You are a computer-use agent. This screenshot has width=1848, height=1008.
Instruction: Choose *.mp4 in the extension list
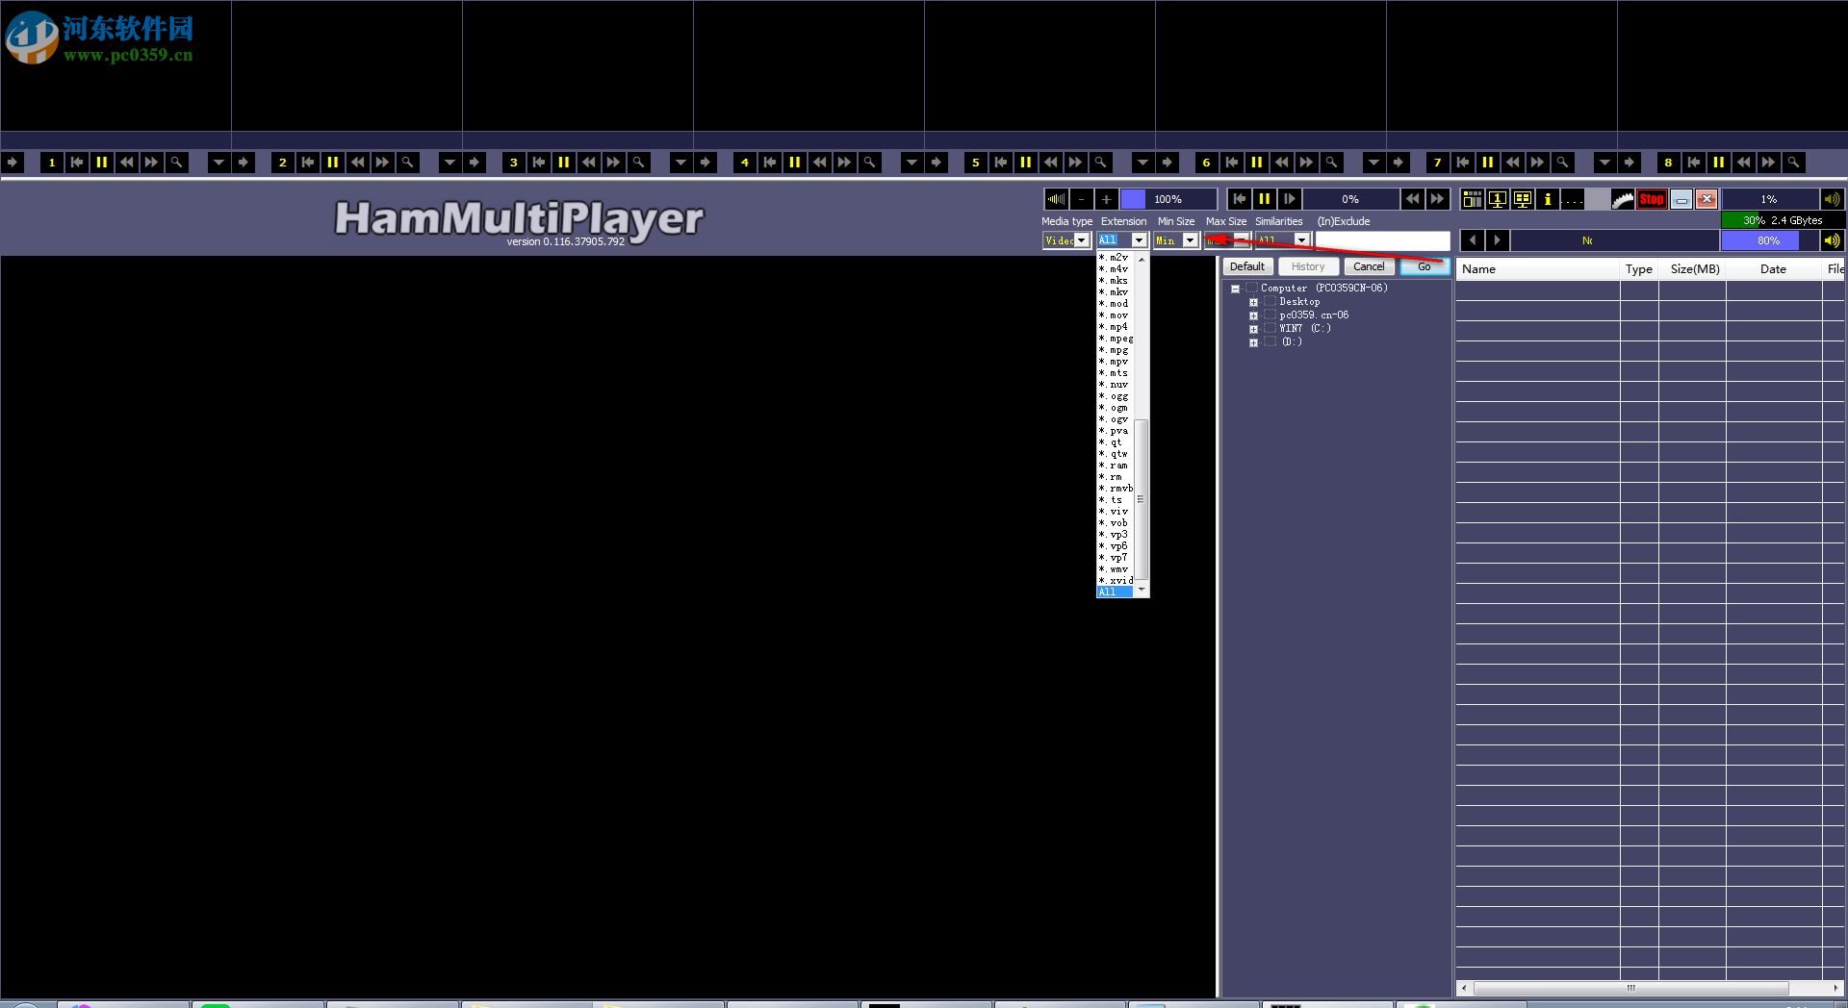[x=1115, y=327]
